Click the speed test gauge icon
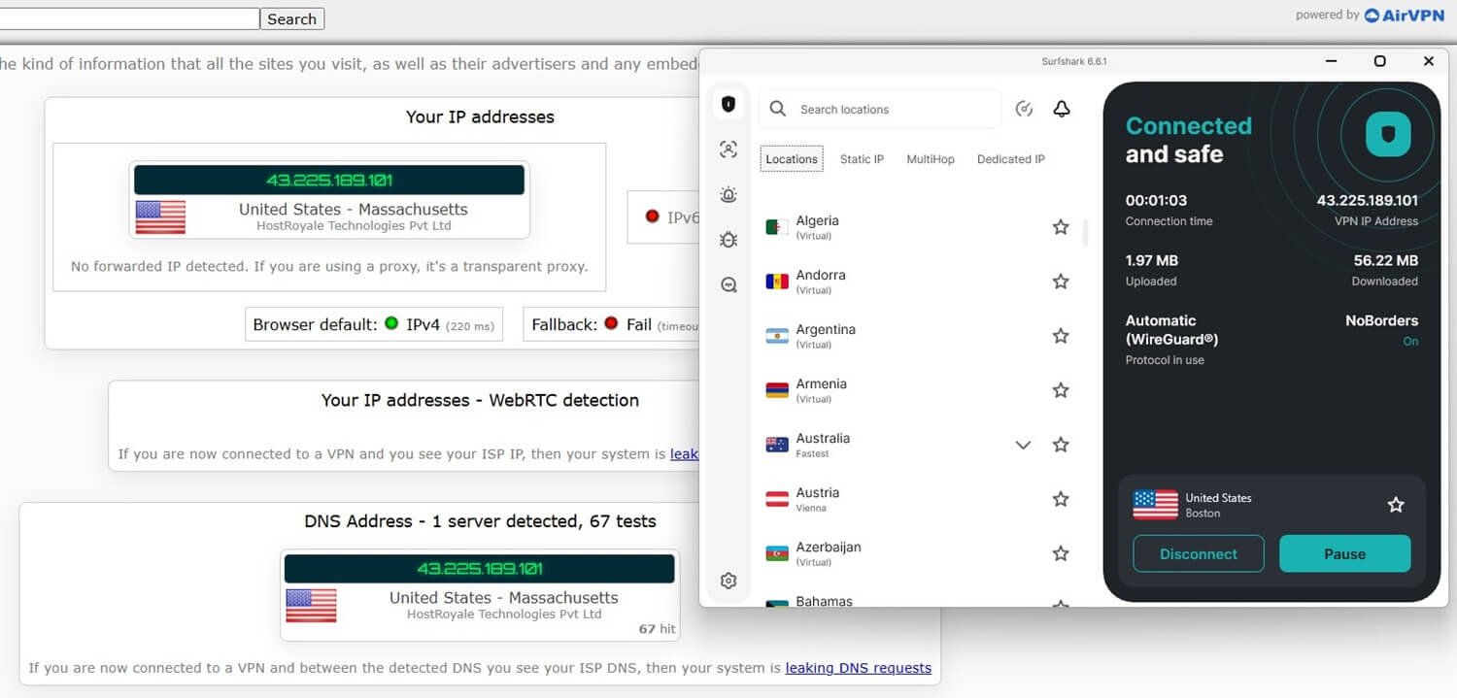Image resolution: width=1457 pixels, height=698 pixels. (x=1024, y=109)
